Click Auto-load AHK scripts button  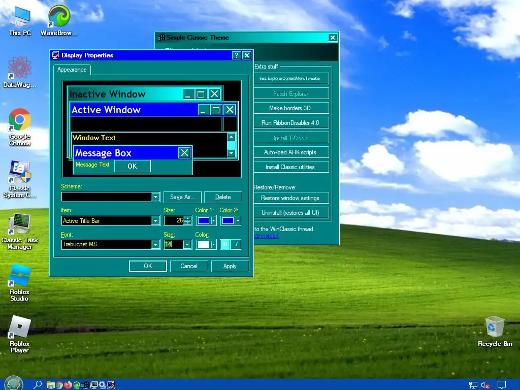point(291,152)
